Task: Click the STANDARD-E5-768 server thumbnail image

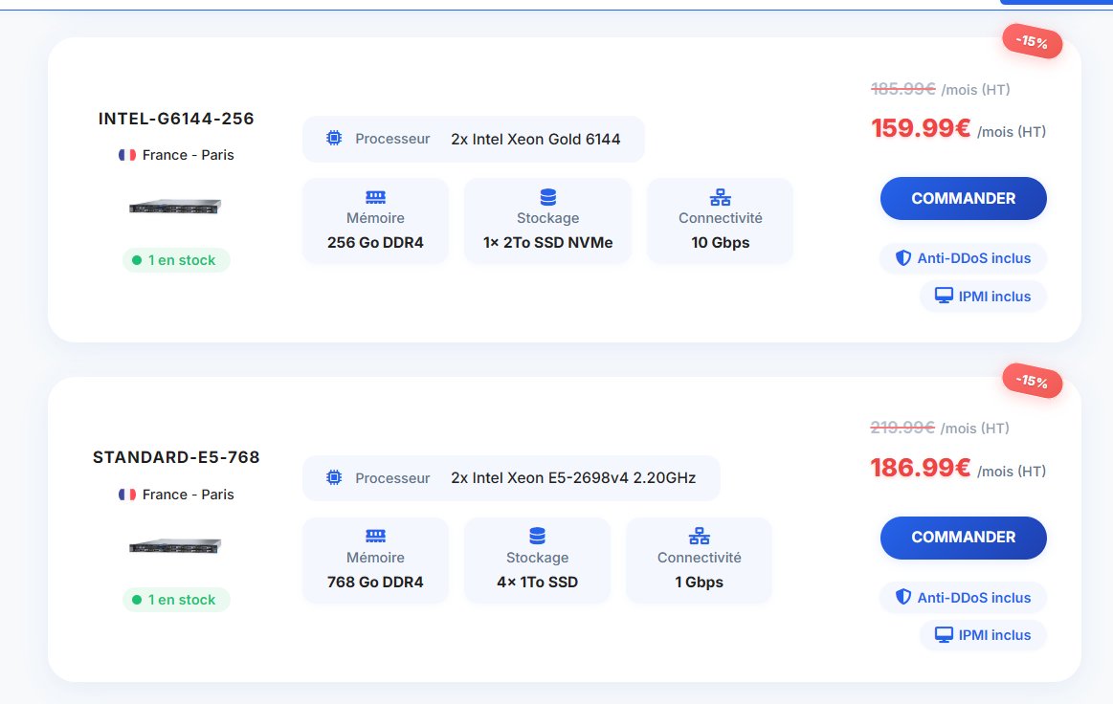Action: click(175, 545)
